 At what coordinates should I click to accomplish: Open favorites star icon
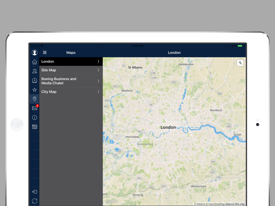(34, 90)
